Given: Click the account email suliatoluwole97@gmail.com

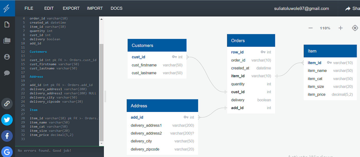Looking at the screenshot, I should 302,8.
